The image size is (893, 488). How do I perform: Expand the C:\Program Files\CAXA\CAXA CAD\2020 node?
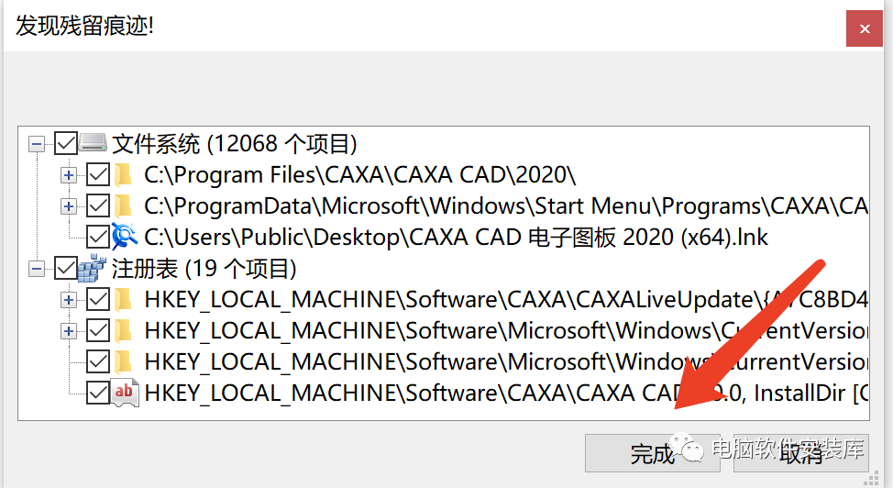(69, 175)
